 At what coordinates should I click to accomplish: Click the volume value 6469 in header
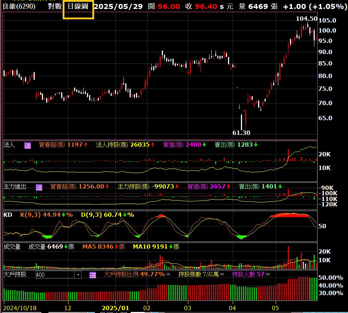pyautogui.click(x=258, y=6)
